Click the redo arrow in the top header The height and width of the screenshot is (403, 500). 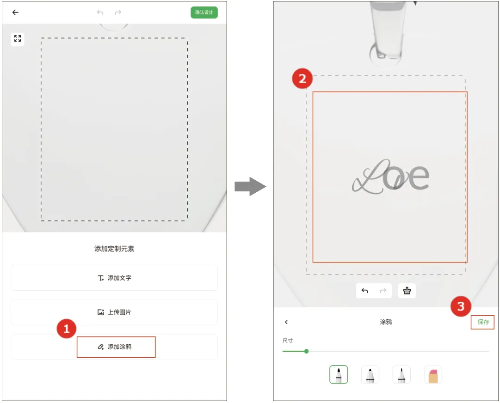[x=118, y=12]
